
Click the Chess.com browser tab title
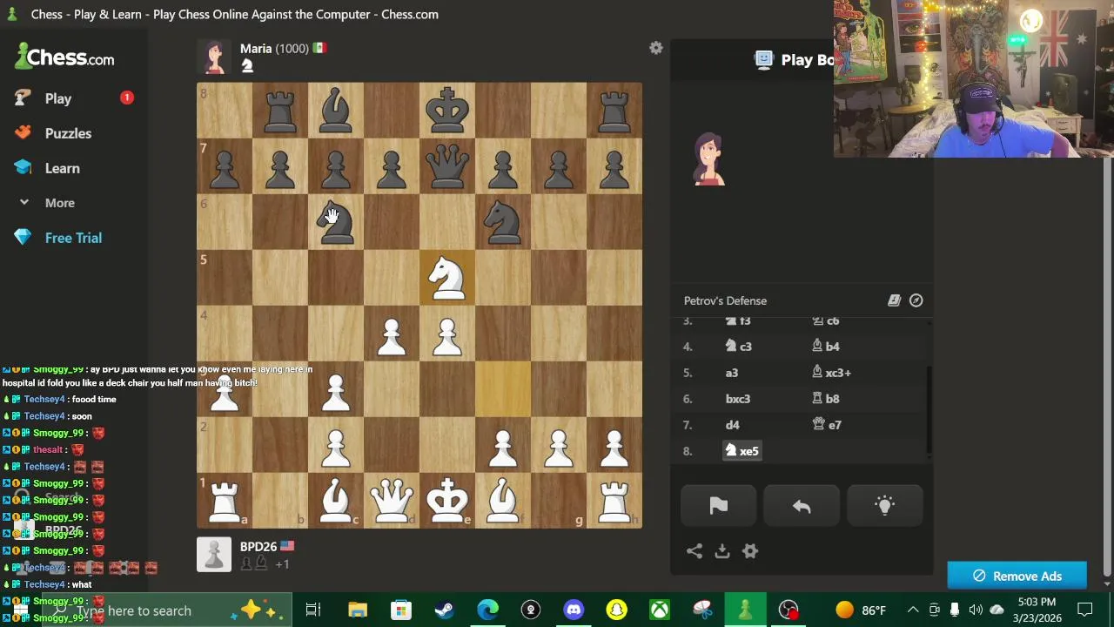(235, 14)
